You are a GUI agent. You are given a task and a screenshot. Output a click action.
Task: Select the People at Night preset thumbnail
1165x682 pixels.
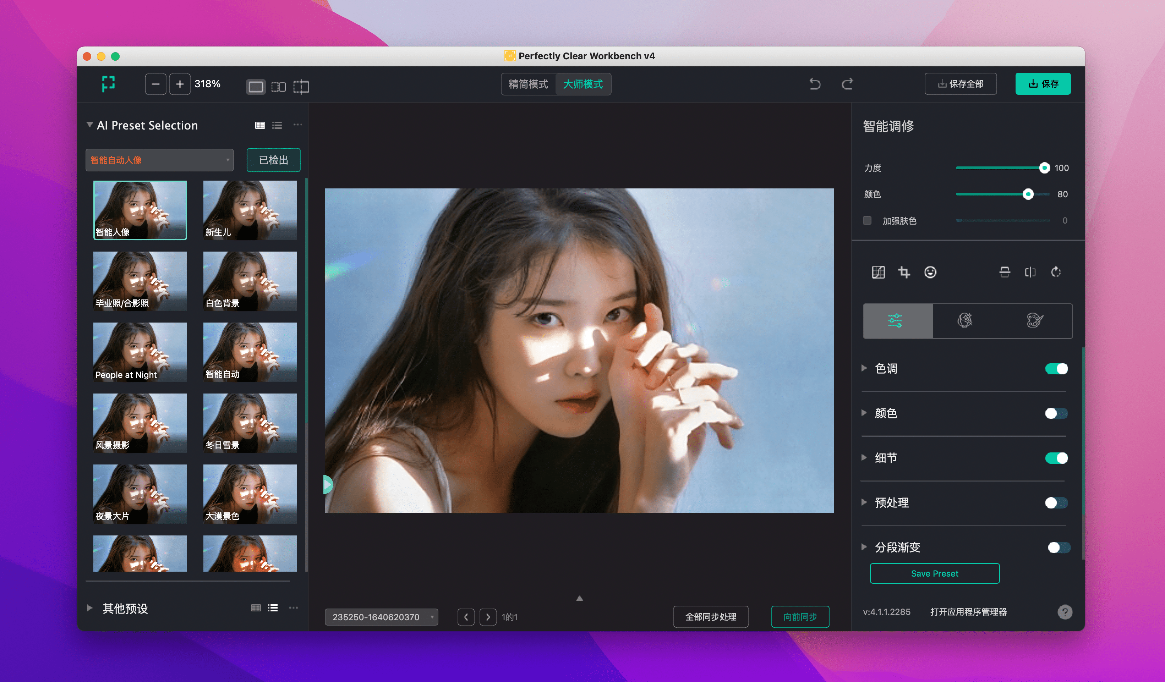click(140, 352)
